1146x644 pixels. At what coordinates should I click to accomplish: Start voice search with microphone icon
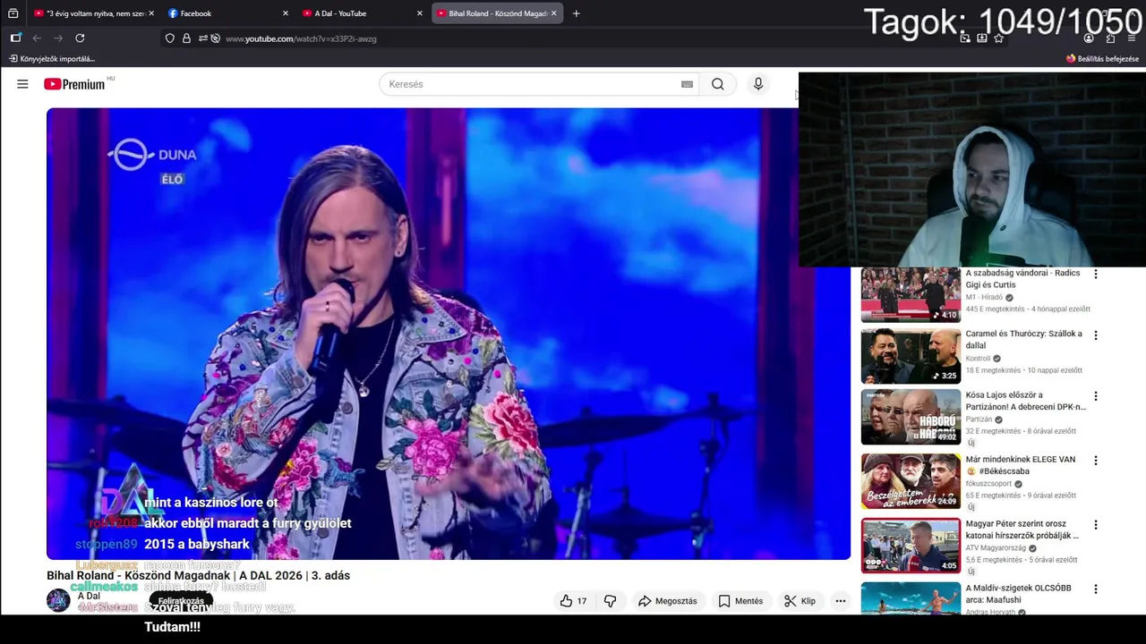[x=758, y=84]
